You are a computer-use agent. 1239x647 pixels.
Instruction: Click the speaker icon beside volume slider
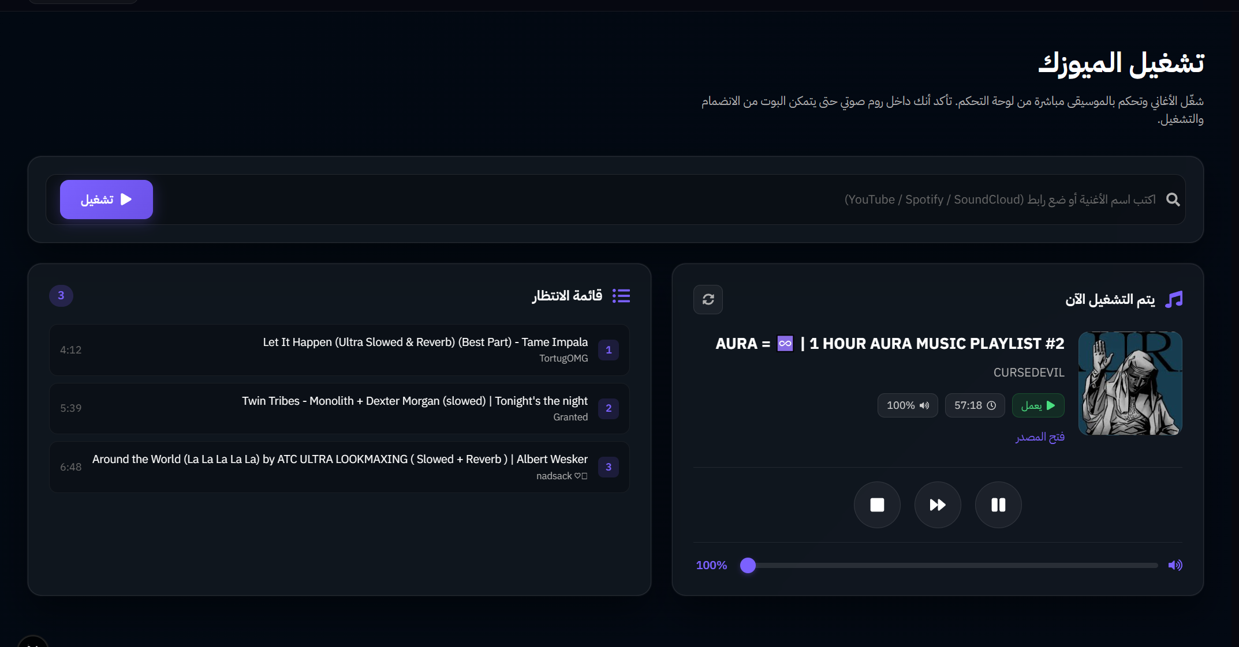1175,565
